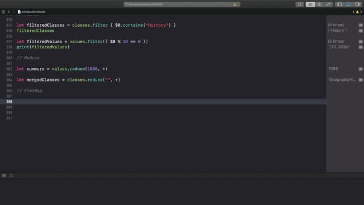
Task: Click the 1000 literal in reduce call
Action: pos(92,69)
